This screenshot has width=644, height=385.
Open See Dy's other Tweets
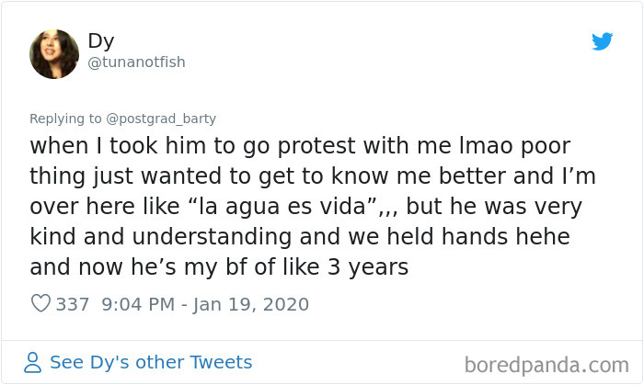[x=151, y=362]
